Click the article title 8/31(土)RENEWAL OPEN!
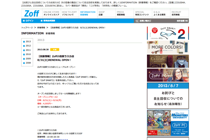The image size is (210, 140). coord(54,60)
